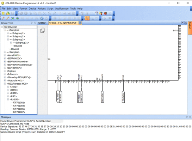
Task: Select the RH850__F1L_QFP176.PDF tab
Action: (63, 23)
